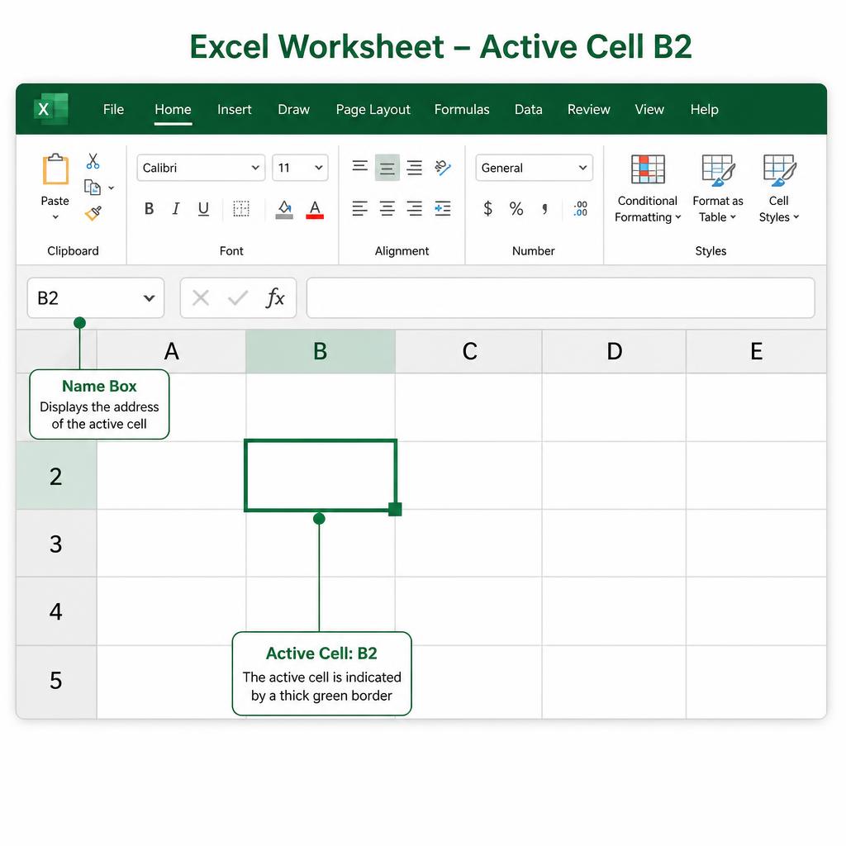Open the General number format dropdown
The height and width of the screenshot is (846, 846).
[x=535, y=168]
